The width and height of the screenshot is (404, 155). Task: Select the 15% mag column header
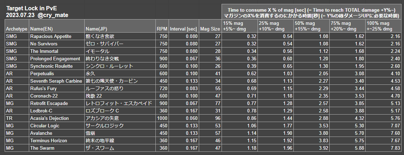[x=239, y=26]
